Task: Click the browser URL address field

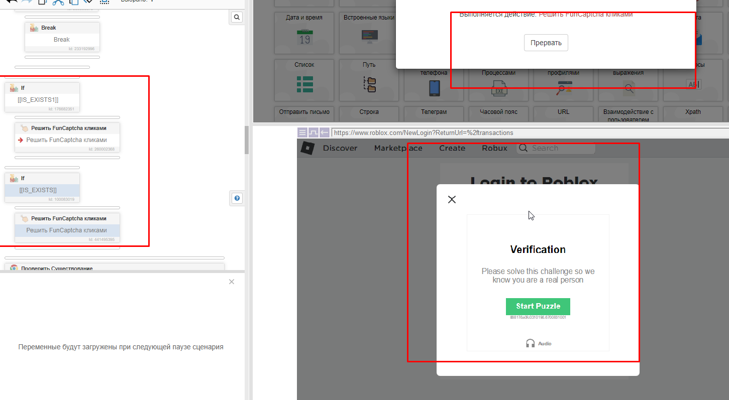Action: (x=502, y=133)
